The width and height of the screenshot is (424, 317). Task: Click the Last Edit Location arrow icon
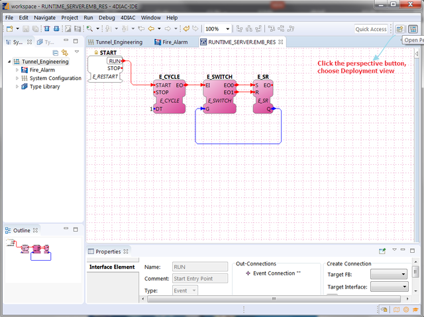coord(141,28)
